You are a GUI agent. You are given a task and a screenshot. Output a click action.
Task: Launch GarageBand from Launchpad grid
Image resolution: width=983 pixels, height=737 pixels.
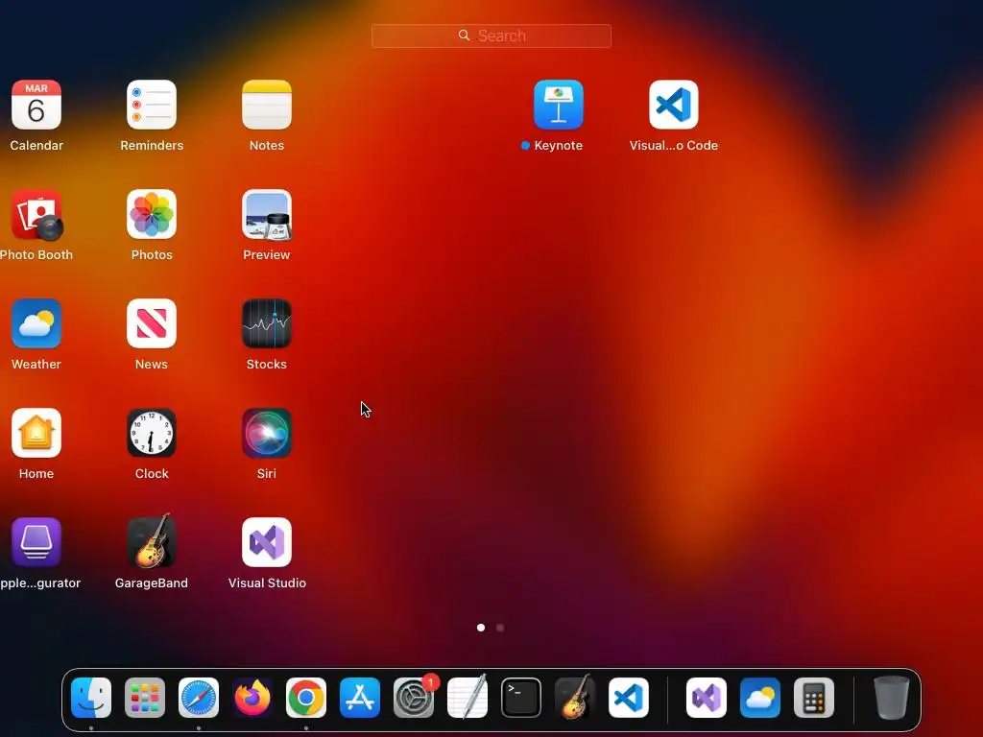(152, 541)
